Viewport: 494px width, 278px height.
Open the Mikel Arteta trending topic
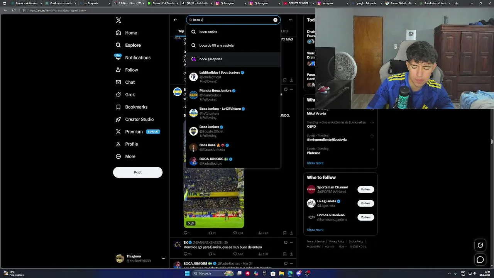point(316,114)
